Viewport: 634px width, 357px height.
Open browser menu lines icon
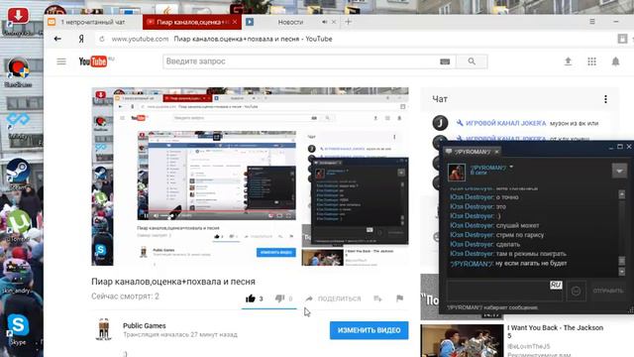[x=592, y=22]
